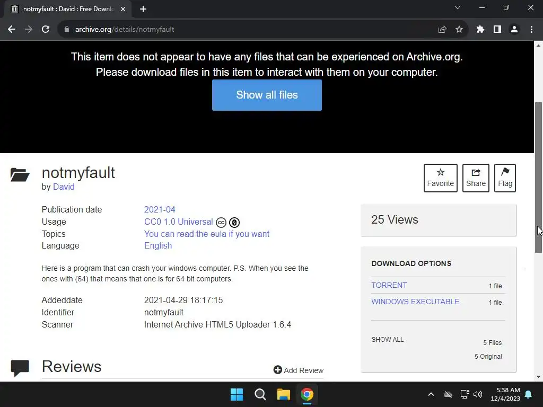
Task: Open the site security lock icon
Action: click(66, 30)
